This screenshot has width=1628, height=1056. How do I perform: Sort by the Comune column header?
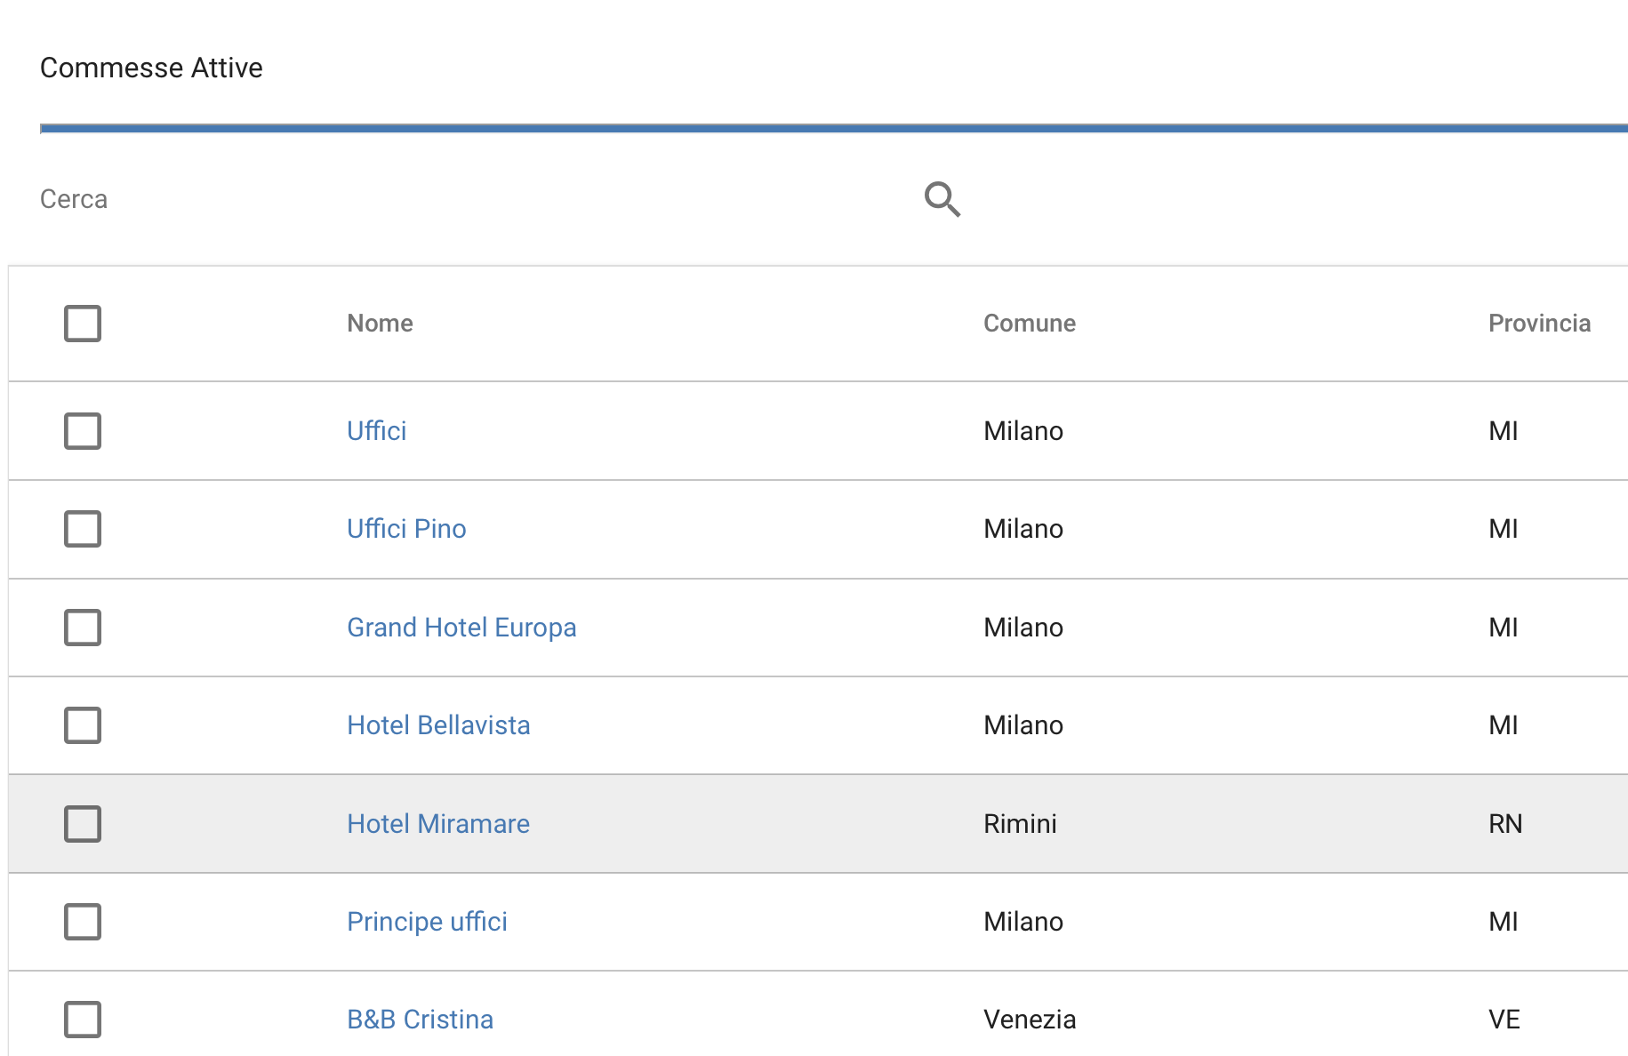coord(1030,324)
